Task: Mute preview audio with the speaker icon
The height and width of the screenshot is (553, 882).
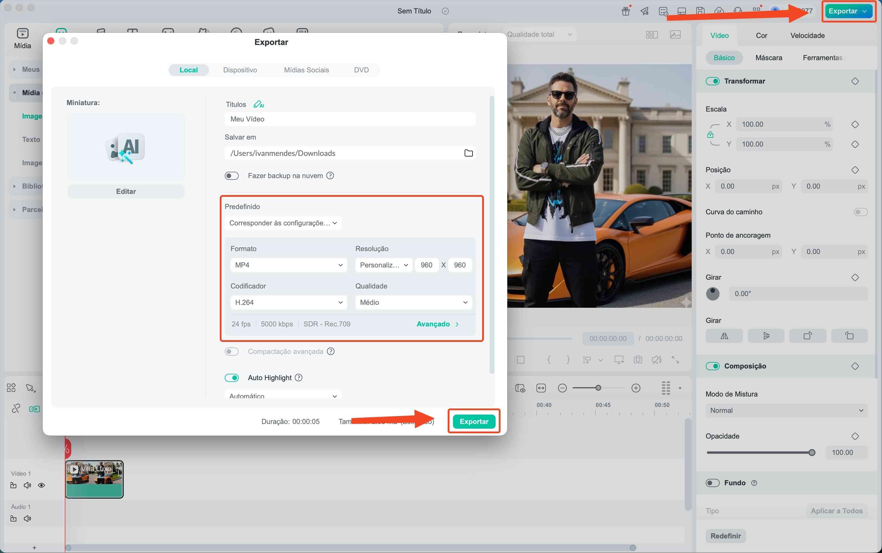Action: point(657,359)
